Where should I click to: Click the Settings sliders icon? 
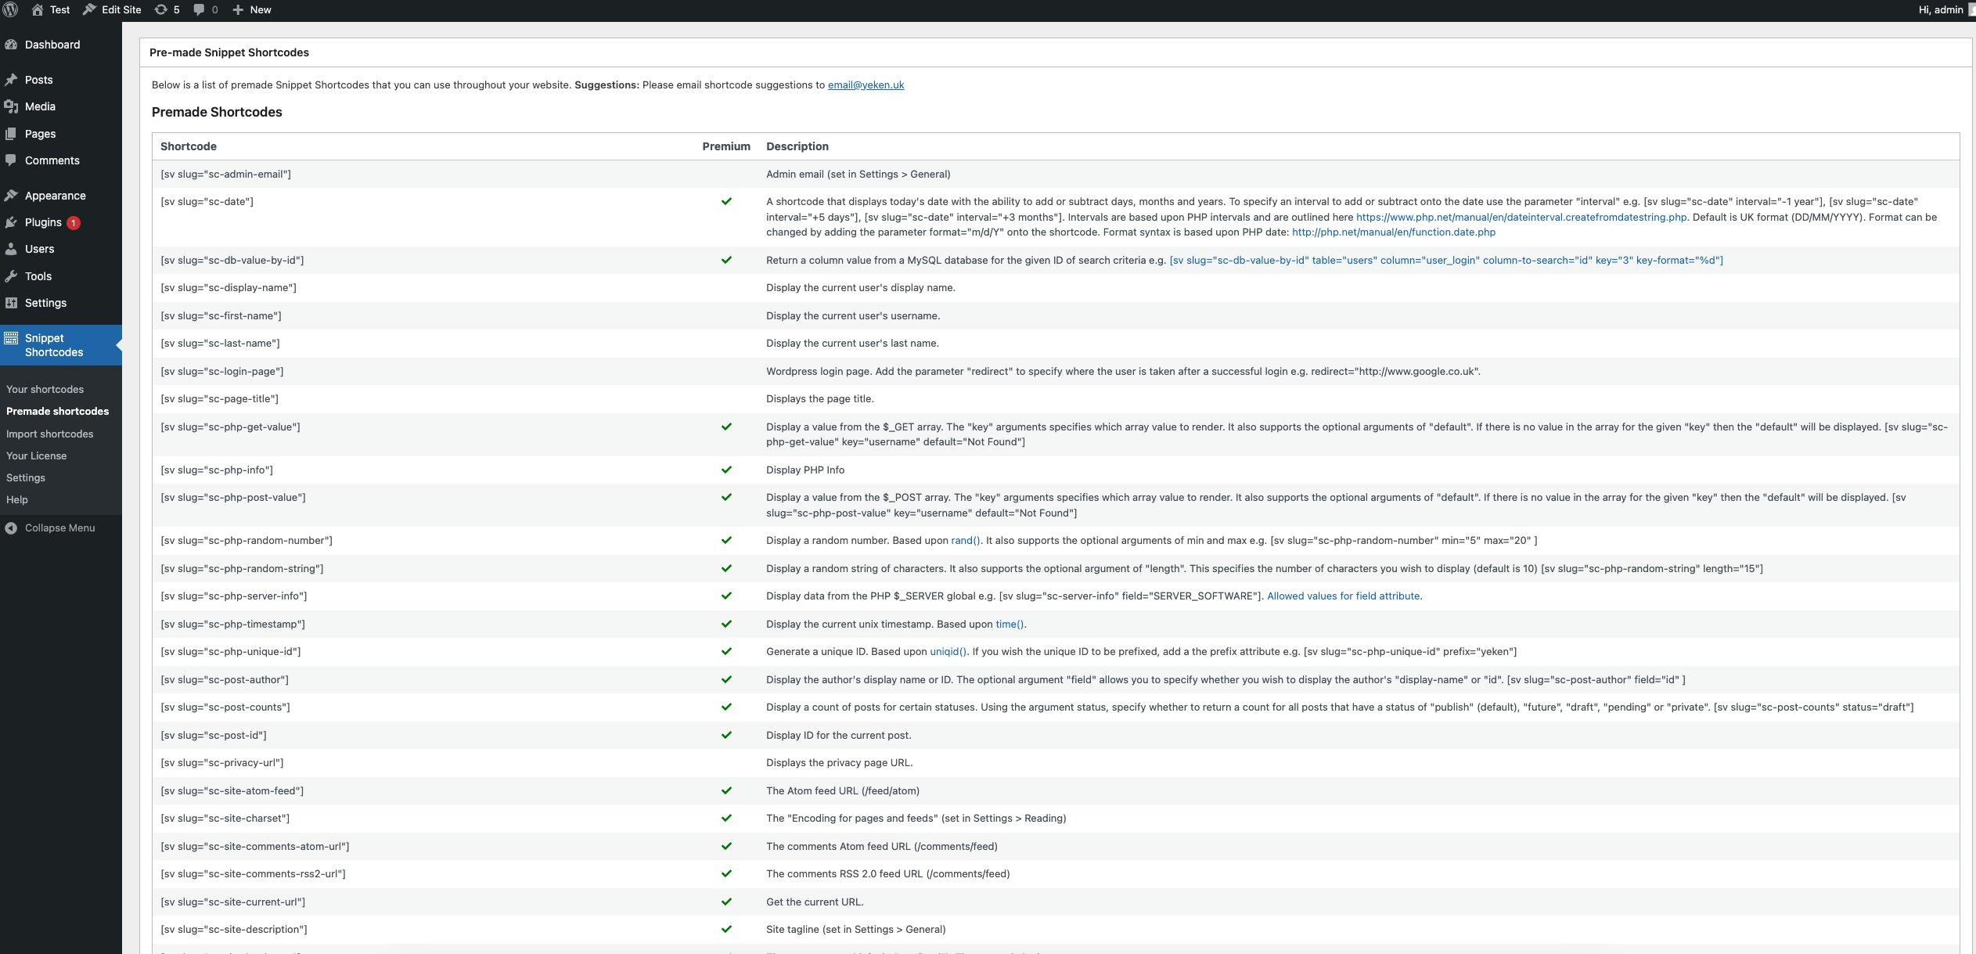(11, 303)
